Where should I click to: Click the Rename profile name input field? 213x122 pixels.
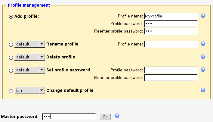point(171,44)
